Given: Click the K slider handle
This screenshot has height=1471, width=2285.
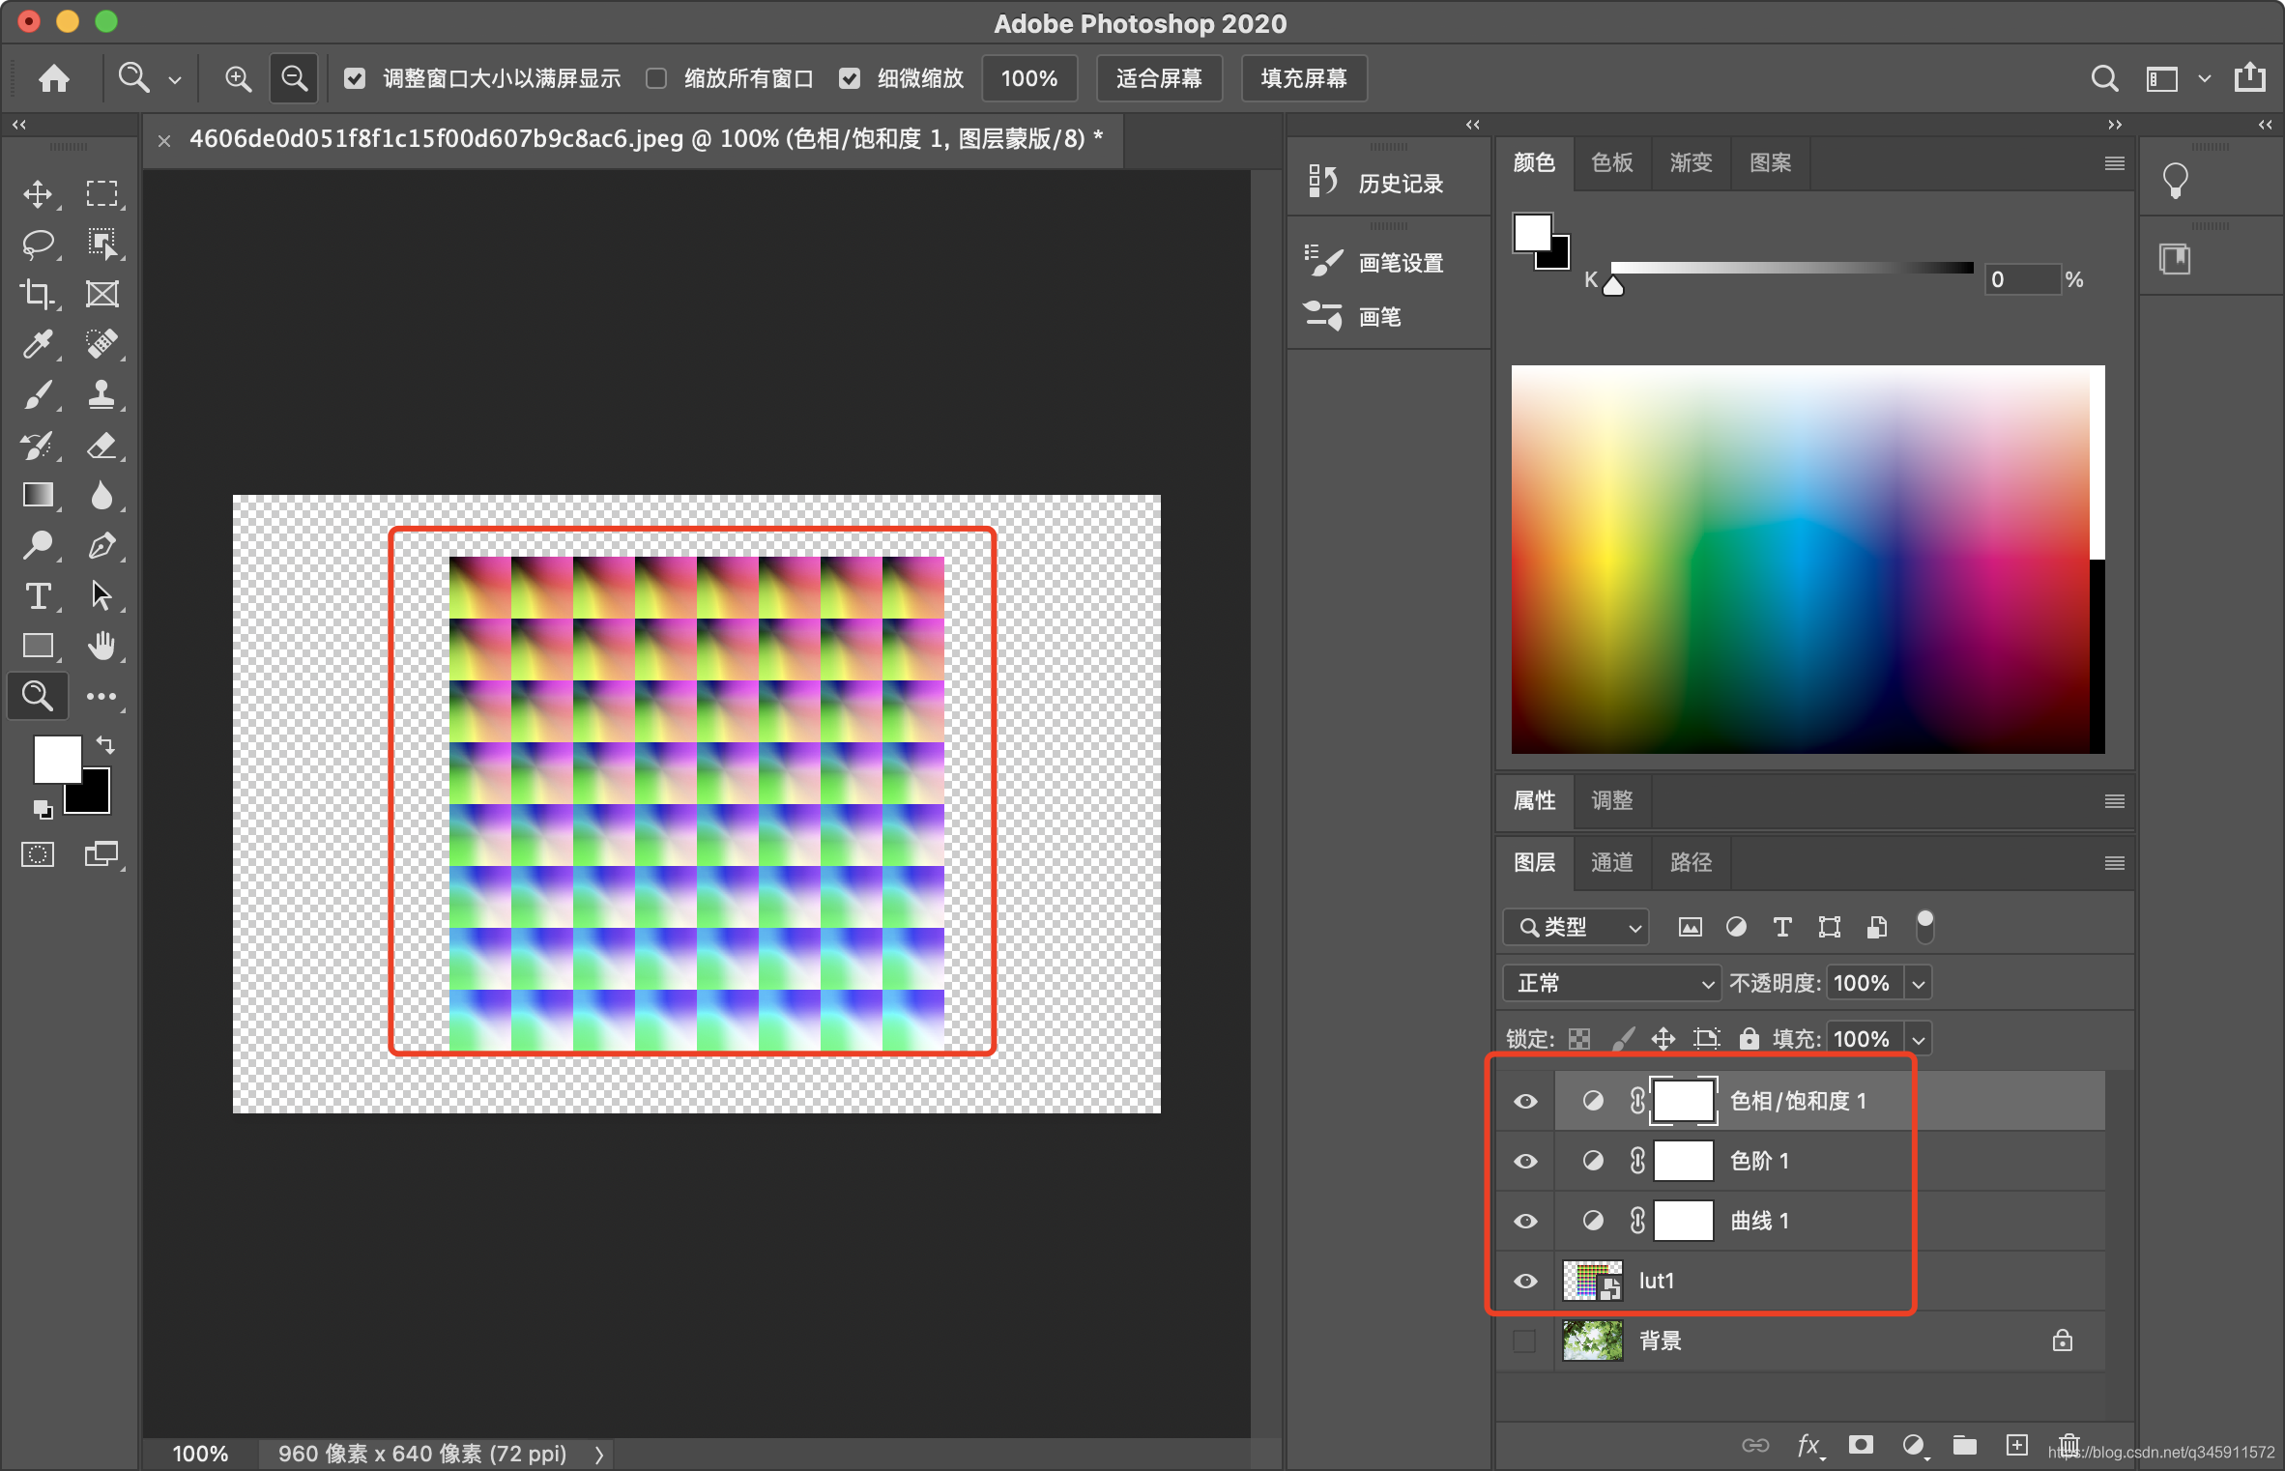Looking at the screenshot, I should [x=1612, y=284].
